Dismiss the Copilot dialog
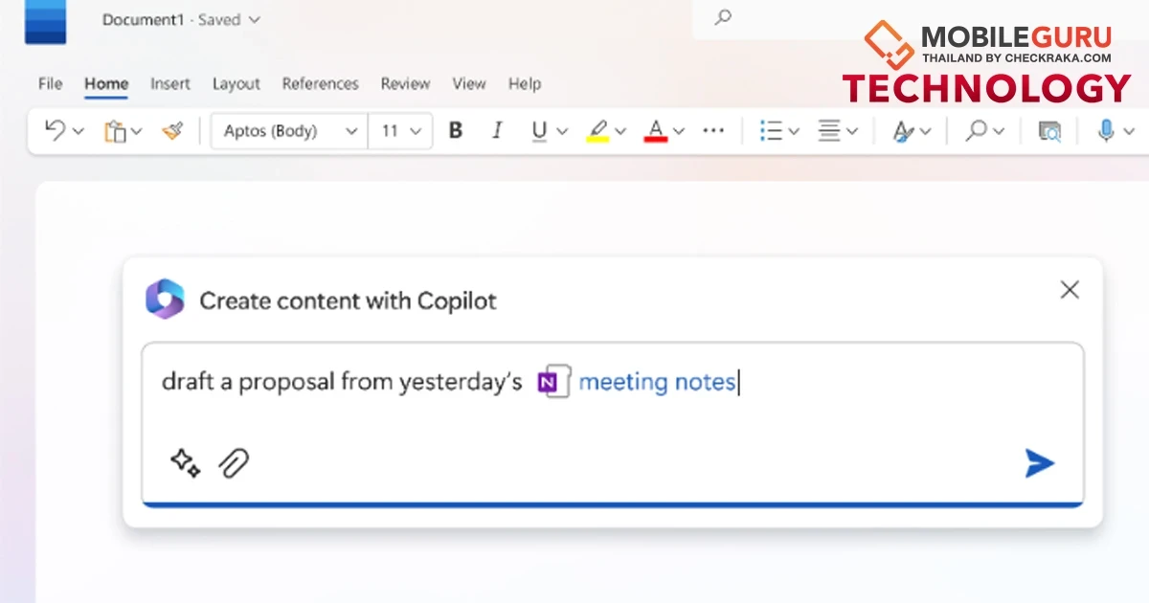Screen dimensions: 1149x603 [x=1070, y=290]
